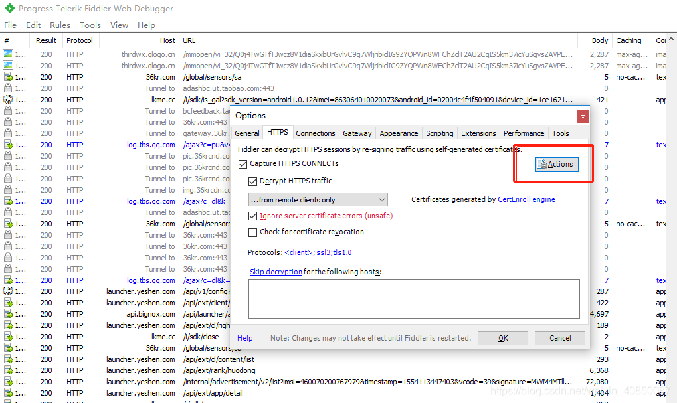Click the image icon on the first thirdwx.qlogo.cn row

click(8, 54)
